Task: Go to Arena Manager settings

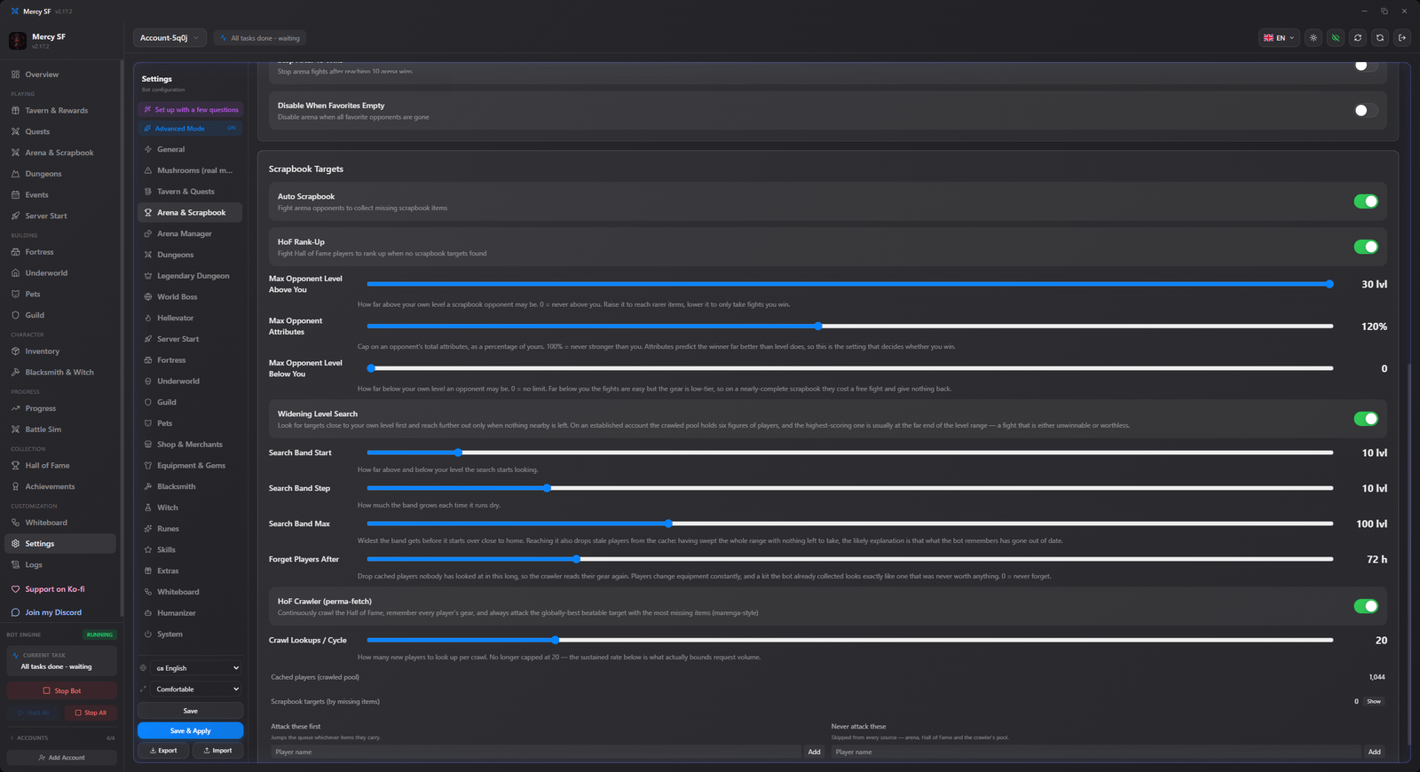Action: coord(190,234)
